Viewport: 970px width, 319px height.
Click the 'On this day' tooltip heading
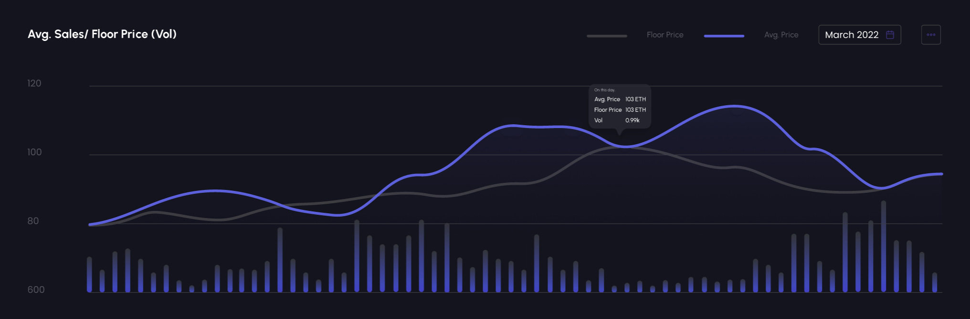tap(604, 90)
